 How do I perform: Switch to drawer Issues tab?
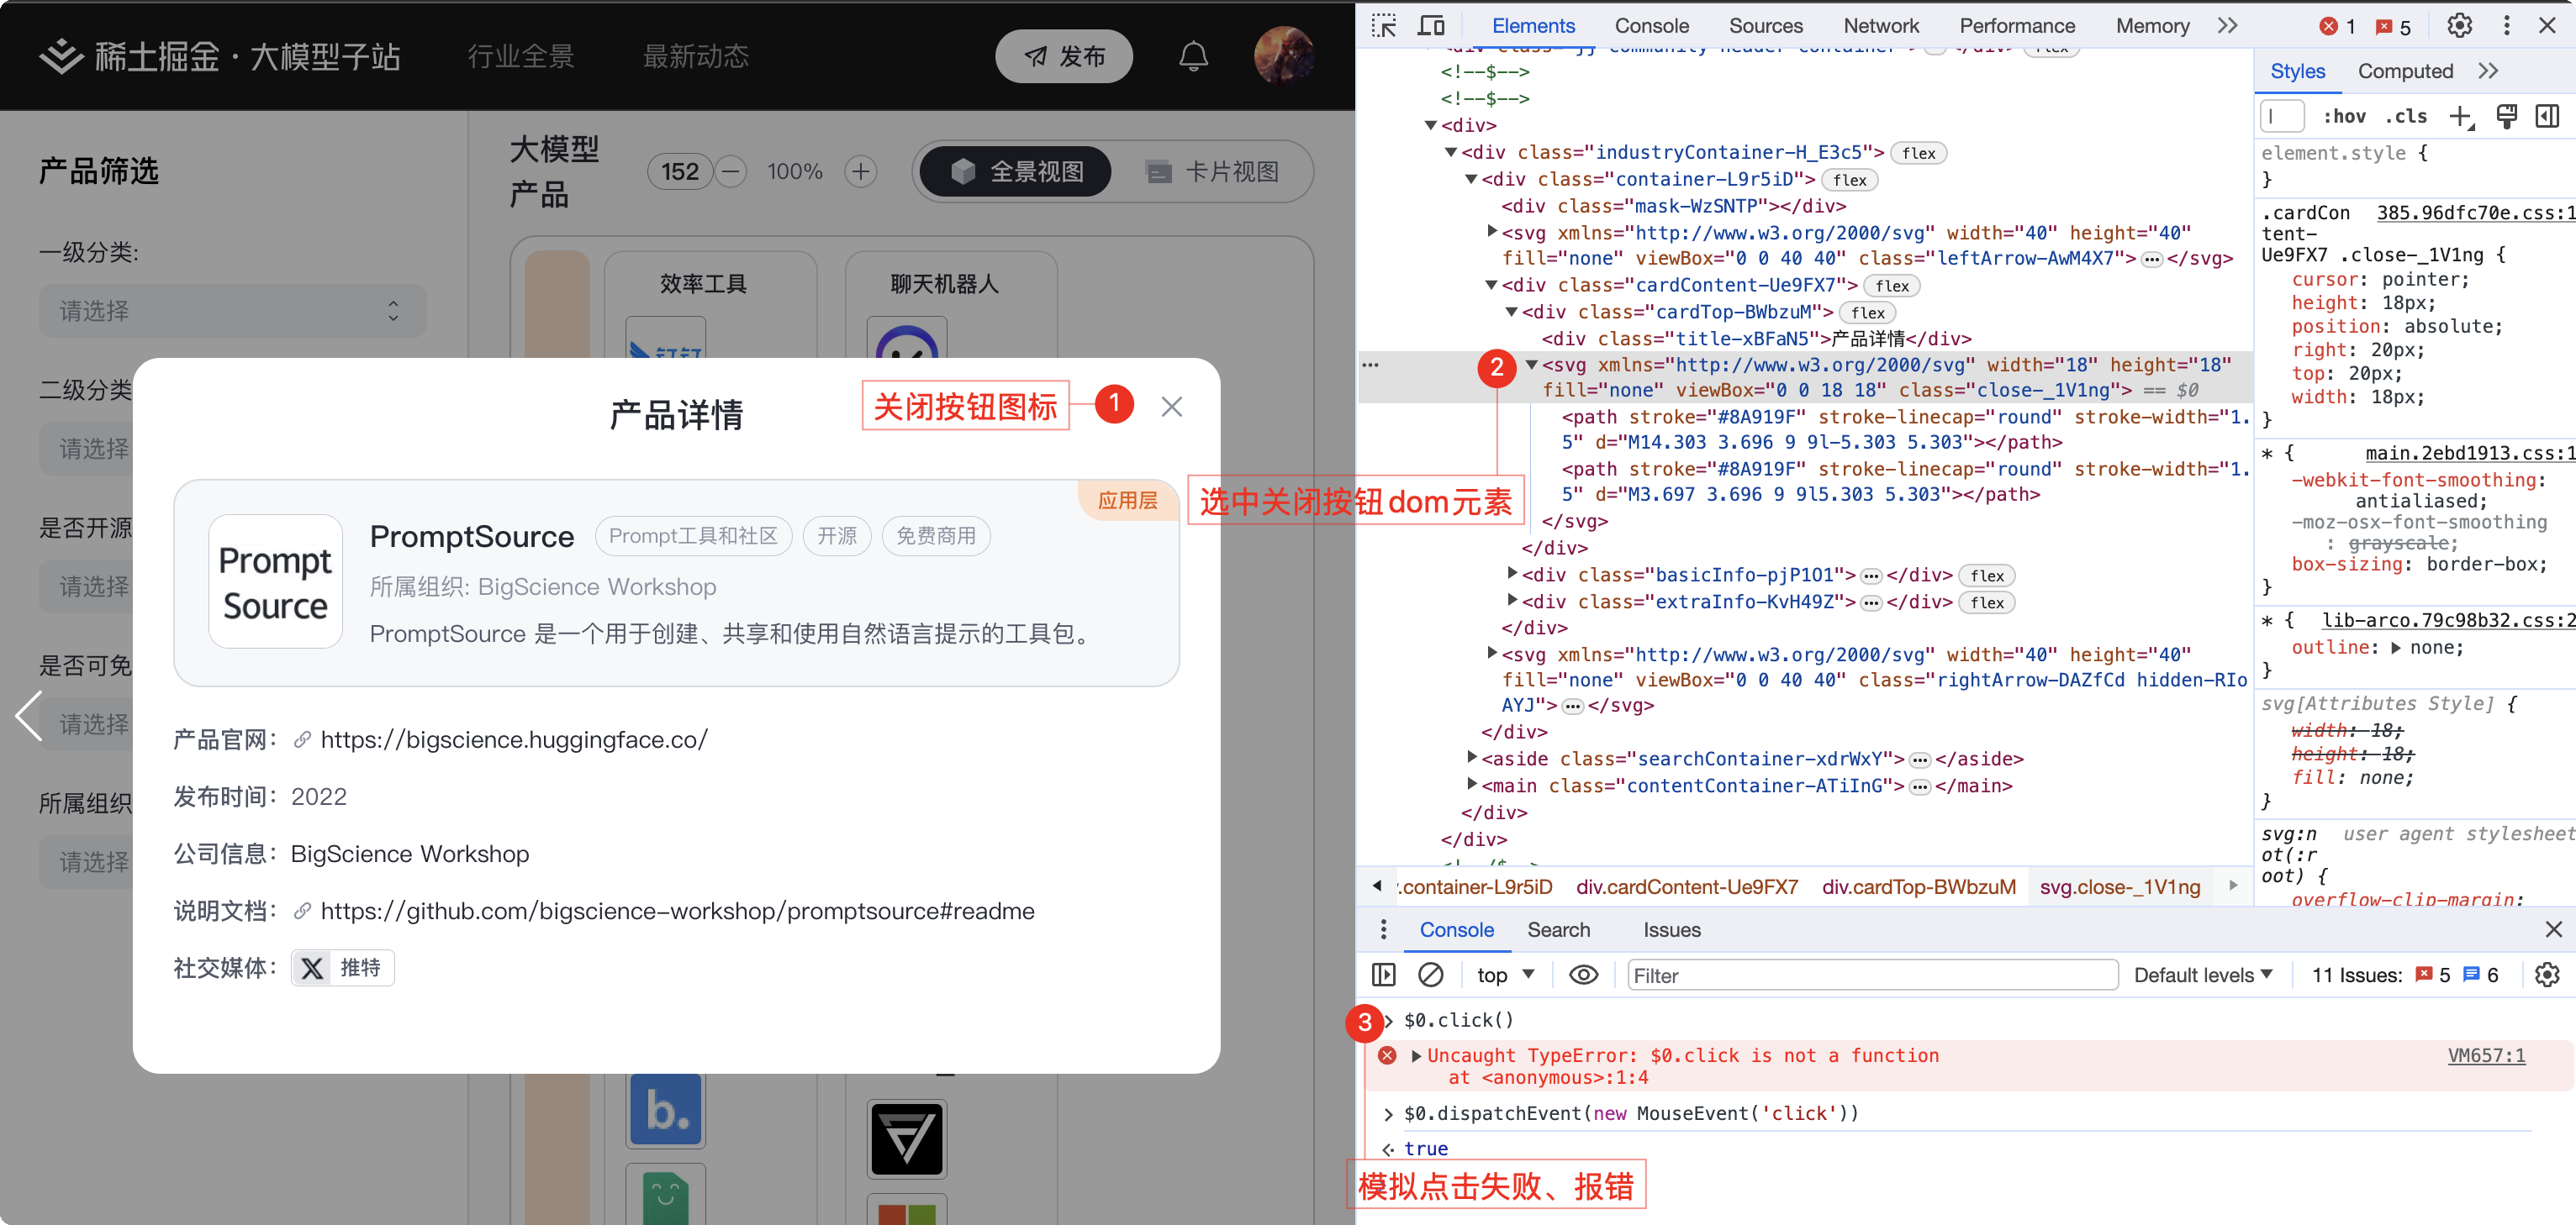point(1671,929)
